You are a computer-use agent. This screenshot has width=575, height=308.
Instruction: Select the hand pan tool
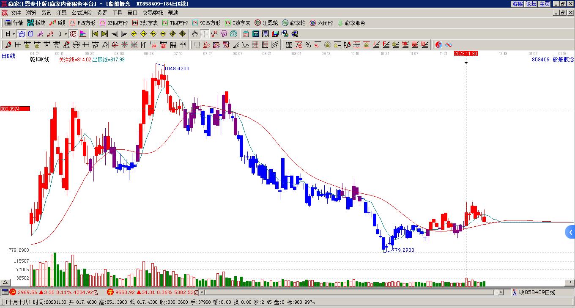coord(194,34)
